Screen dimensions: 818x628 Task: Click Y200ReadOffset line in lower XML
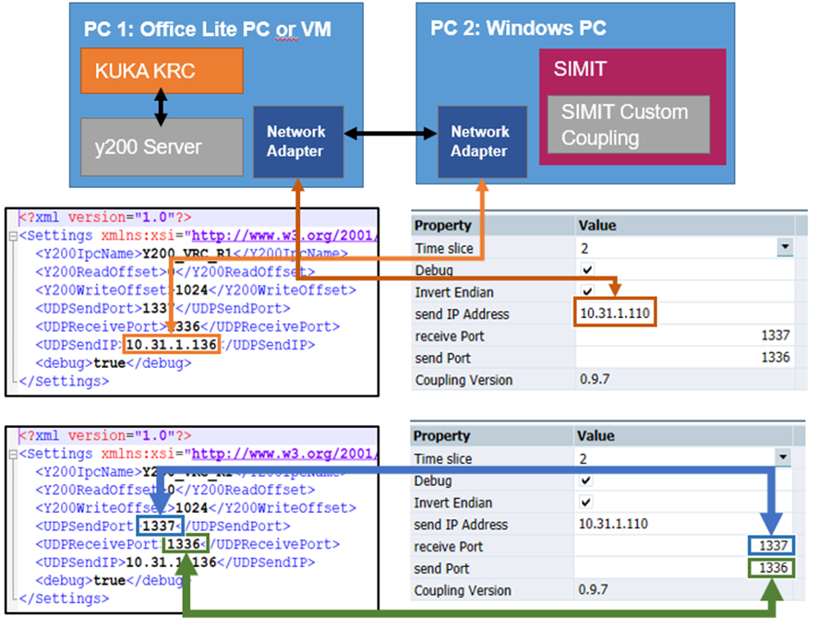(175, 490)
